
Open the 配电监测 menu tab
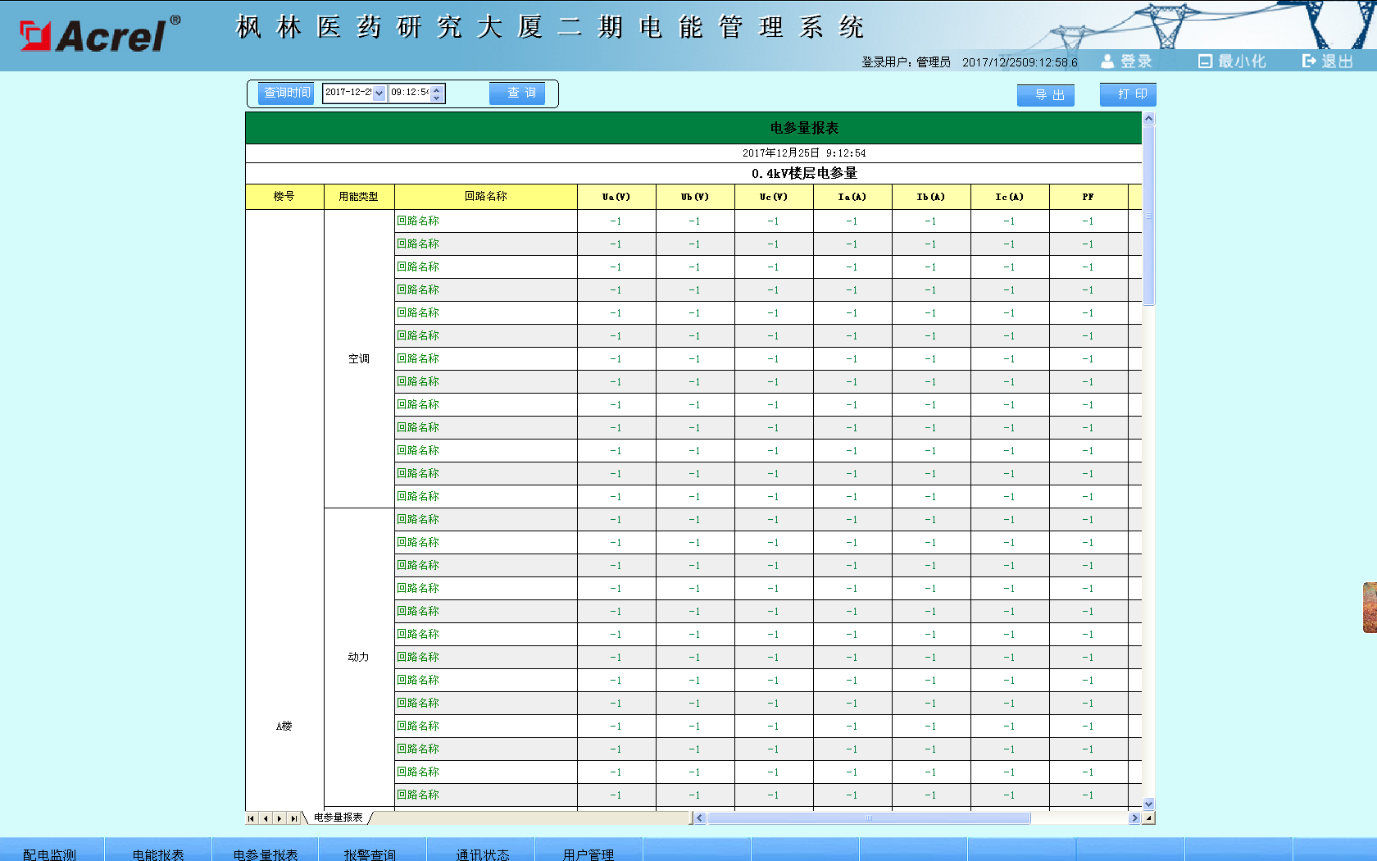(50, 854)
